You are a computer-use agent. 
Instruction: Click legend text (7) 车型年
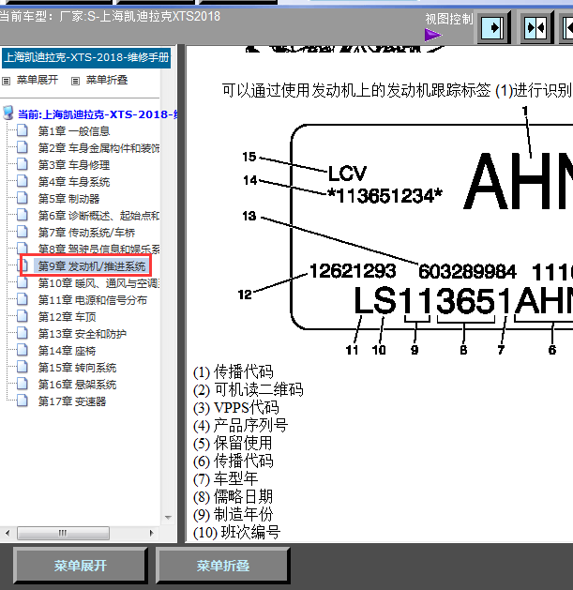pyautogui.click(x=225, y=478)
